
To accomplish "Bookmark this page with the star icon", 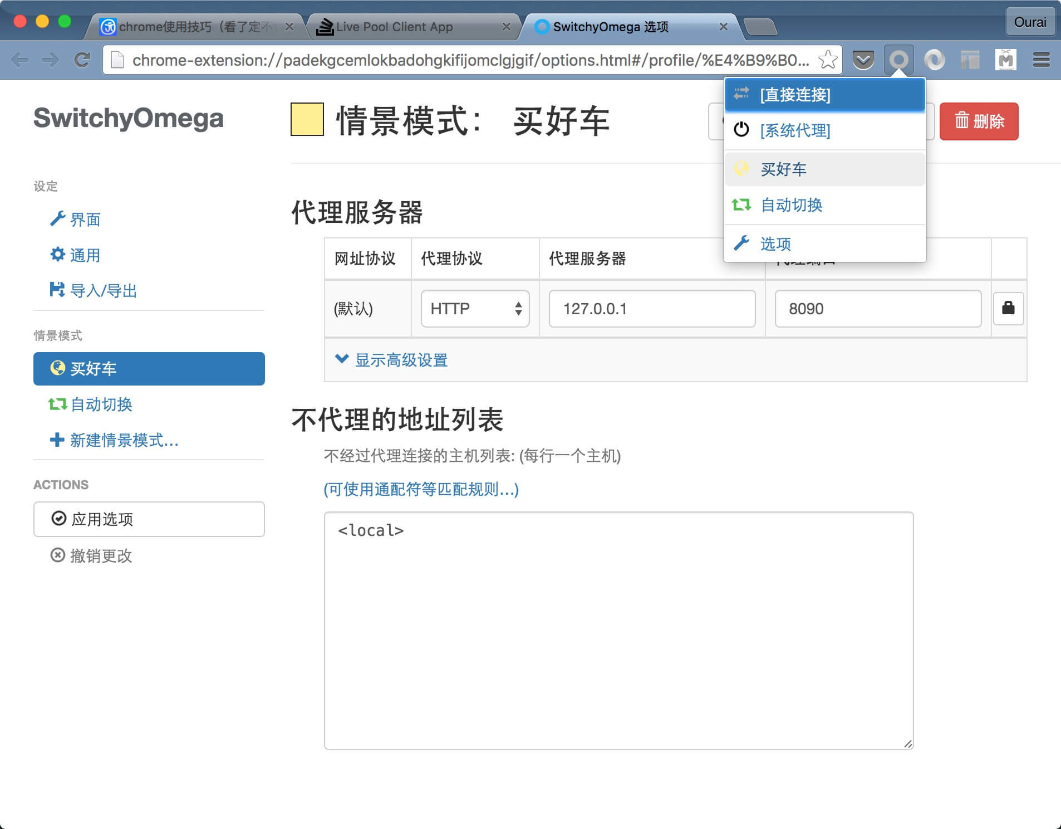I will 828,60.
